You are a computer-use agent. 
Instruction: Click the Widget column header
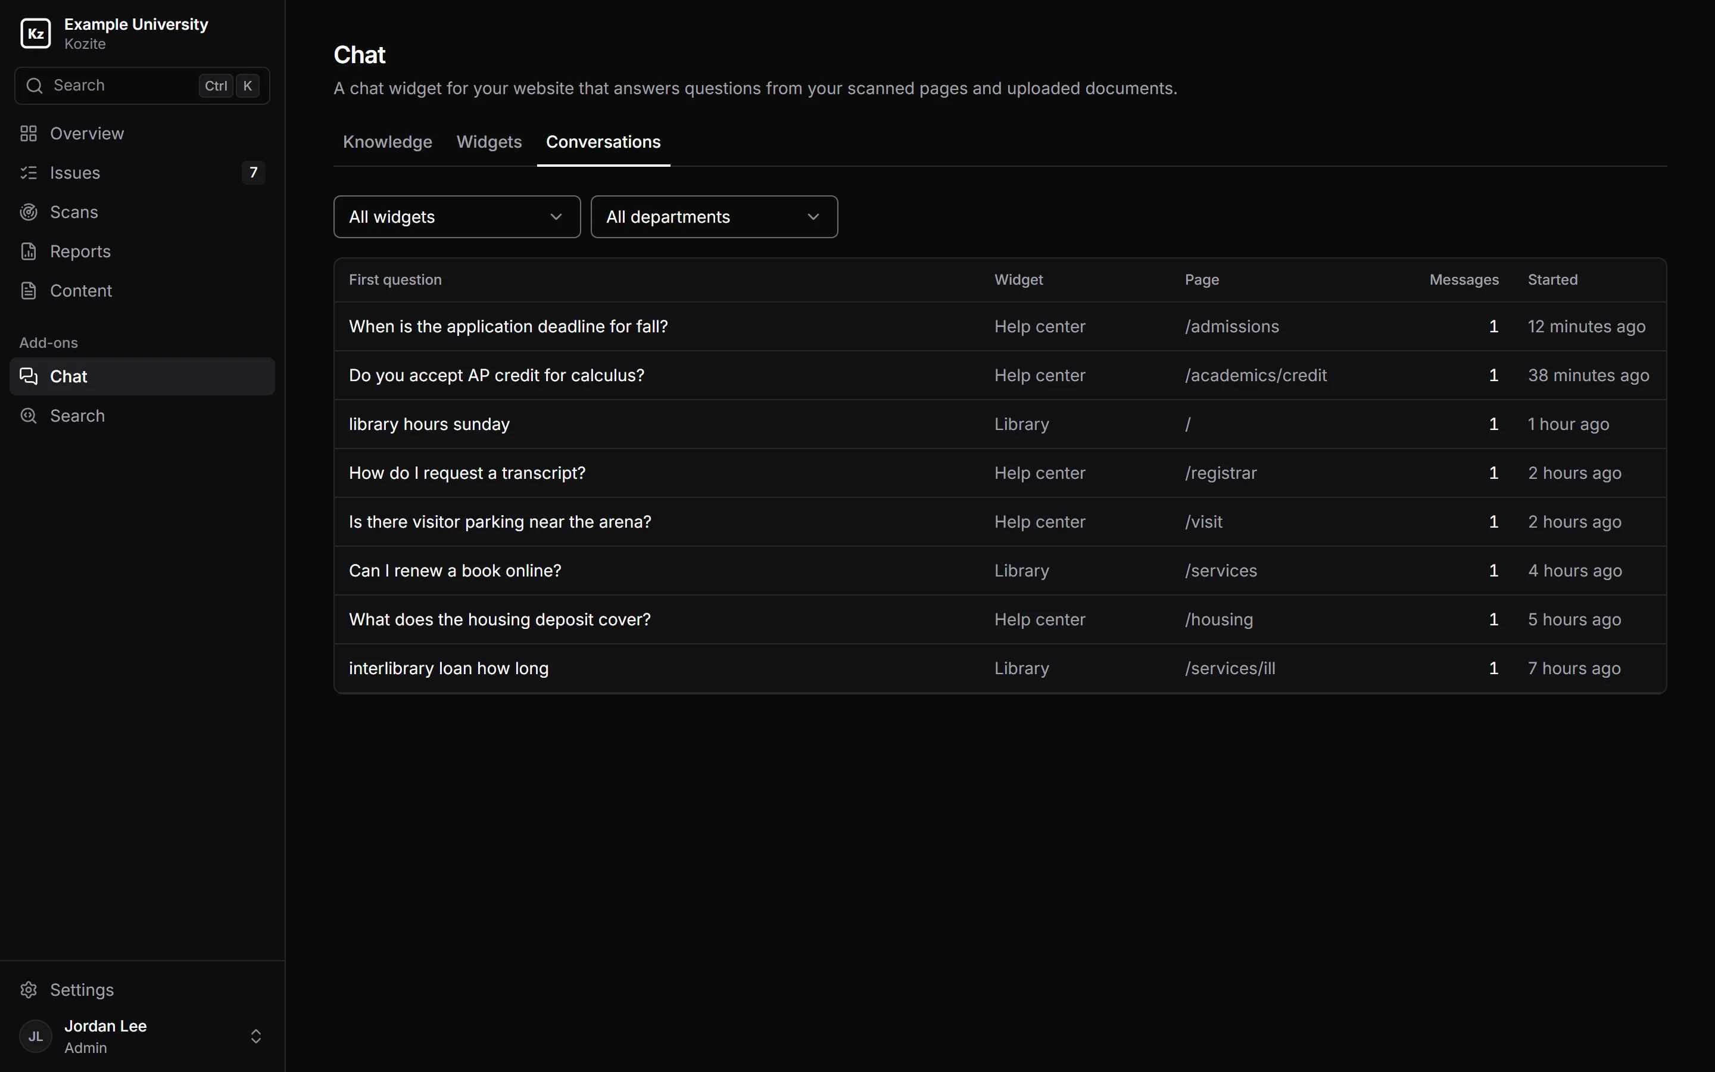coord(1018,279)
